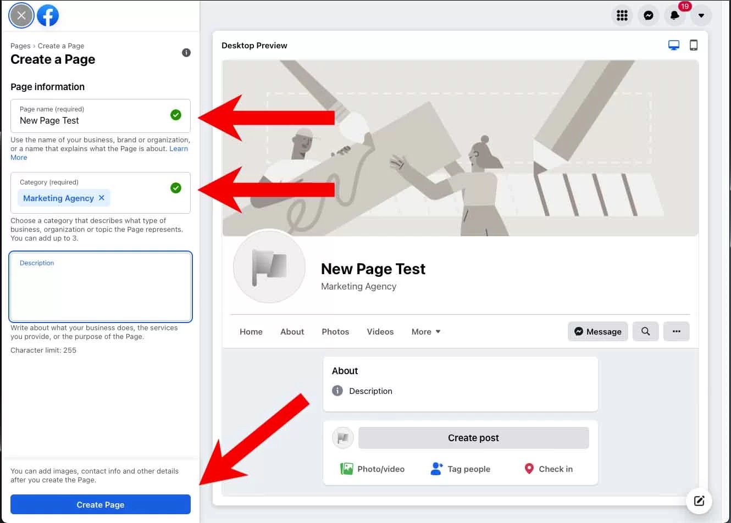
Task: Close the Create a Page panel
Action: pos(21,15)
